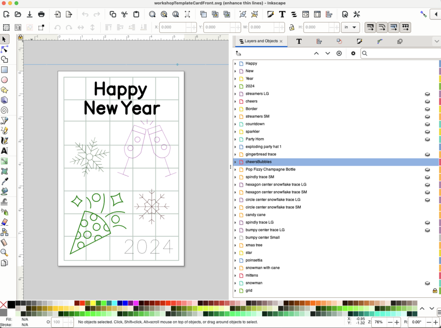Screen dimensions: 441x328
Task: Open the XML Editor icon
Action: [x=305, y=14]
